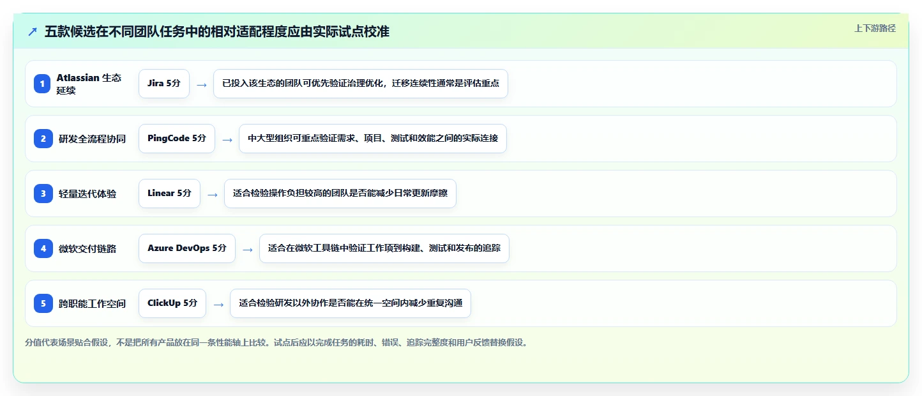
Task: Click the arrow icon beside the title
Action: [x=33, y=31]
